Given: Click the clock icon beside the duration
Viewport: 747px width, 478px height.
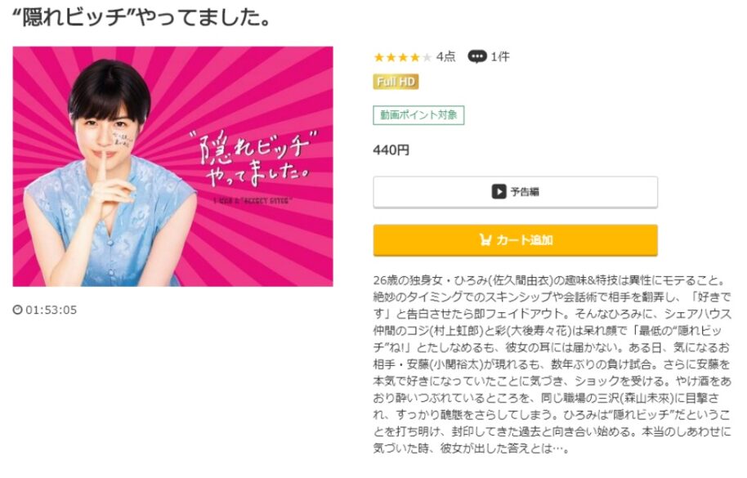Looking at the screenshot, I should (18, 310).
